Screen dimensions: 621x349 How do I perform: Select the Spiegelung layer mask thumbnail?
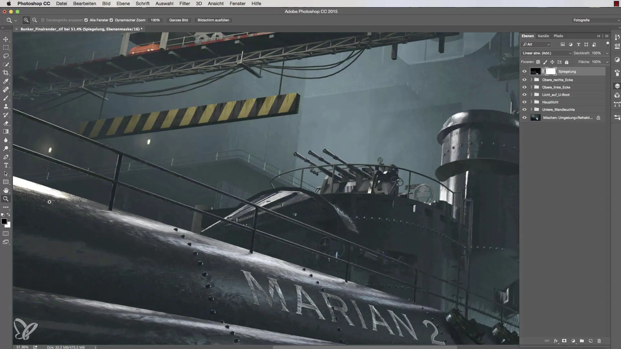[551, 71]
